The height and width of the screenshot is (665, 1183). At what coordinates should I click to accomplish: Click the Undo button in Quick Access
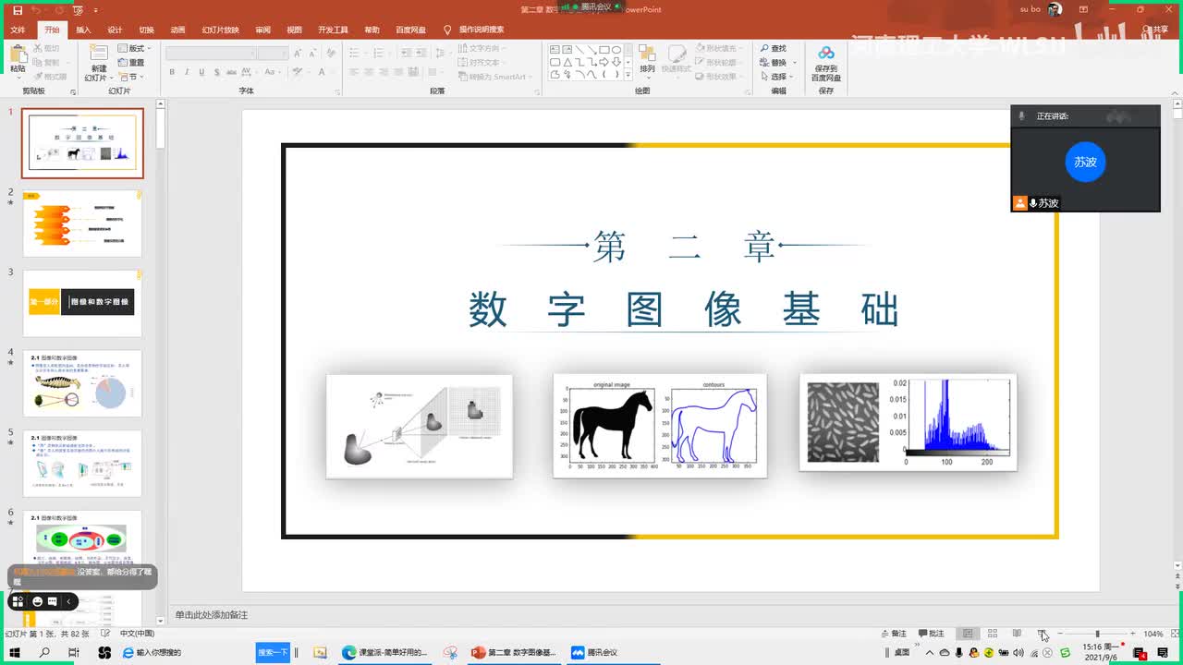pos(35,9)
